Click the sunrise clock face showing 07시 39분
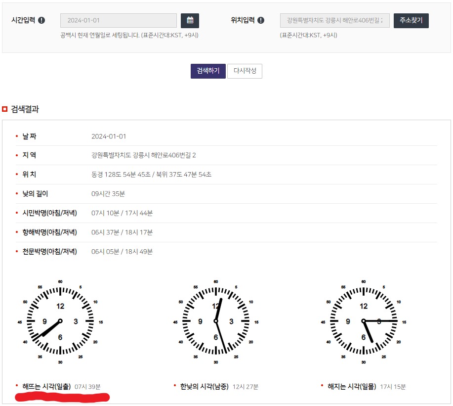 point(59,320)
